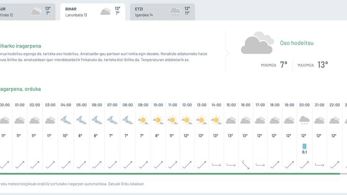Click the 06:00 moon and cloud icon

pos(97,120)
